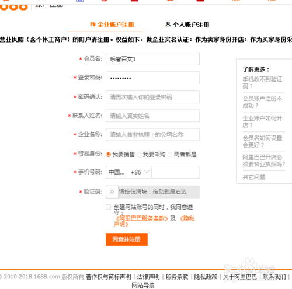Select the 我要采购 radio option
The height and width of the screenshot is (289, 292).
[x=139, y=155]
